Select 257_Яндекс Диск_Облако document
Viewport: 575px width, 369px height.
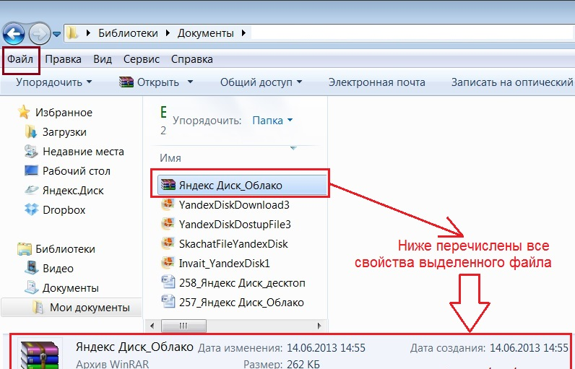pos(241,302)
